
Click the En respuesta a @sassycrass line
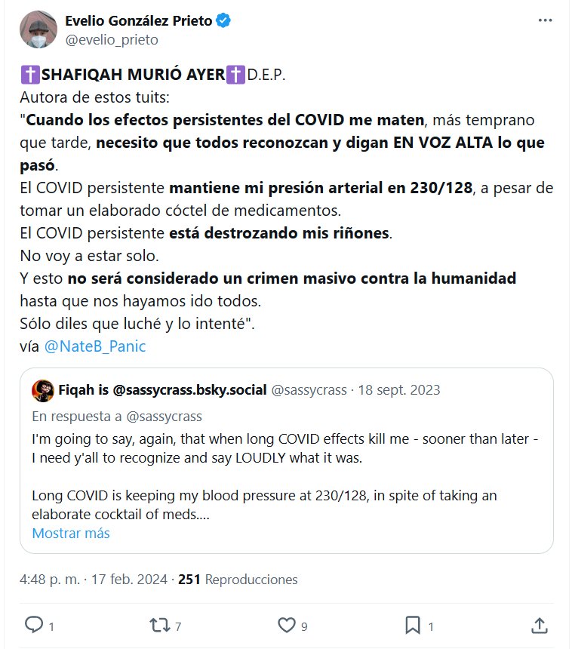(117, 417)
